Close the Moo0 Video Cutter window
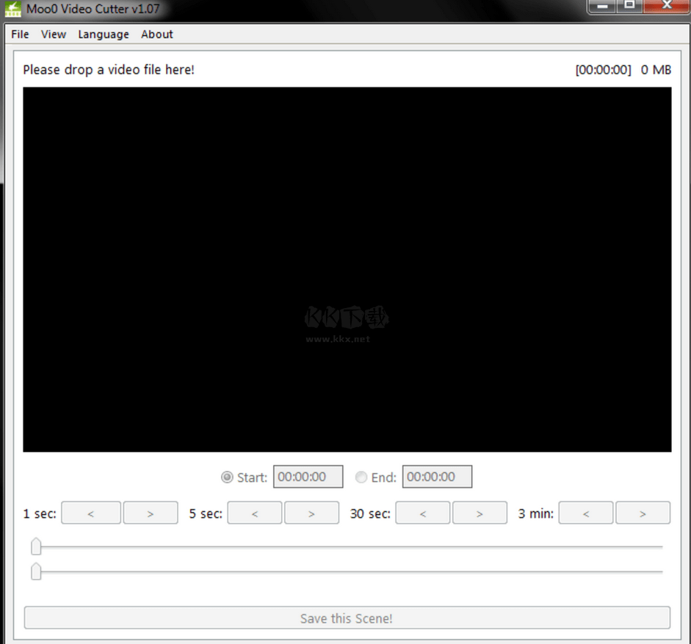 click(667, 5)
